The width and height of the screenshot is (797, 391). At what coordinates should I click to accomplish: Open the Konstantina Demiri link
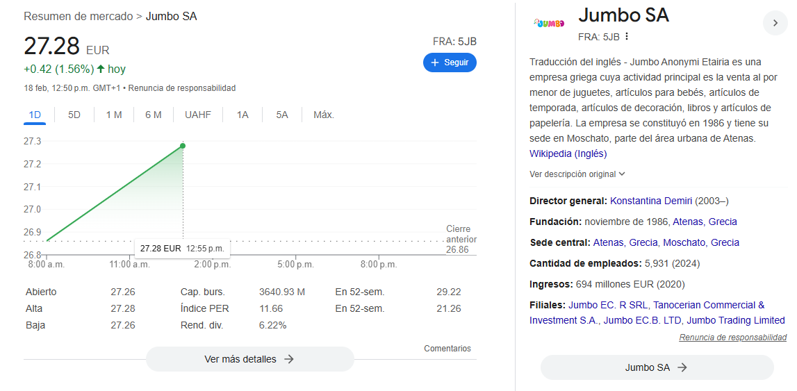[651, 201]
